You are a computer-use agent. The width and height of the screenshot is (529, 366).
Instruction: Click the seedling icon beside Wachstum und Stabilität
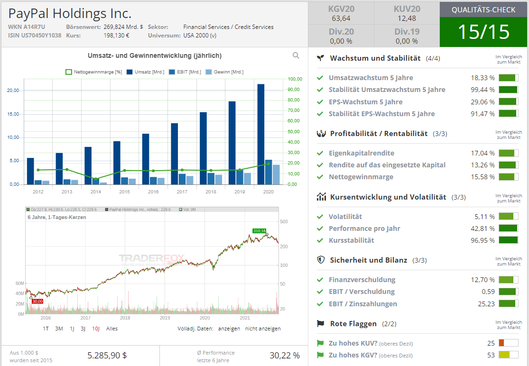[x=321, y=58]
